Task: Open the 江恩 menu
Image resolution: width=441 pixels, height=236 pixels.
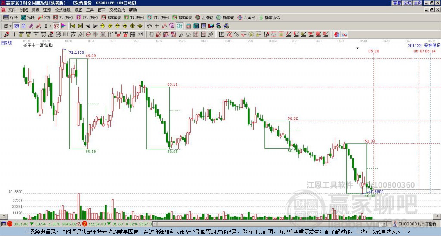Action: tap(47, 10)
